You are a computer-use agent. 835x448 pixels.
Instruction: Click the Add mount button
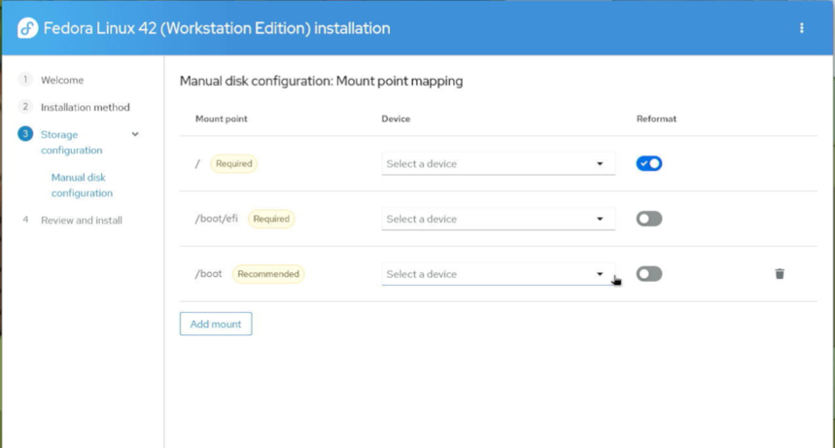coord(216,324)
